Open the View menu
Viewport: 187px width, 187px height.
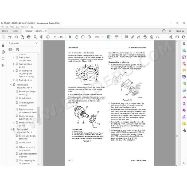pyautogui.click(x=12, y=27)
